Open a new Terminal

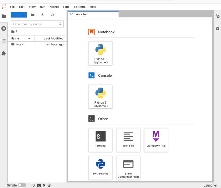pyautogui.click(x=100, y=140)
